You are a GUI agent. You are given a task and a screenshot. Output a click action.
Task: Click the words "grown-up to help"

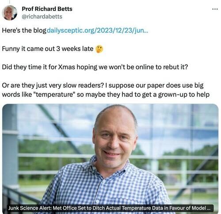pos(184,95)
